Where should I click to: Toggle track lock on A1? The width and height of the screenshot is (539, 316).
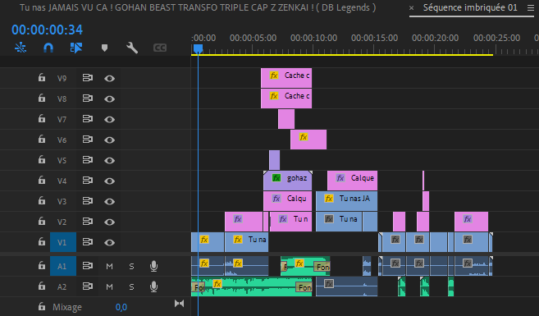42,265
